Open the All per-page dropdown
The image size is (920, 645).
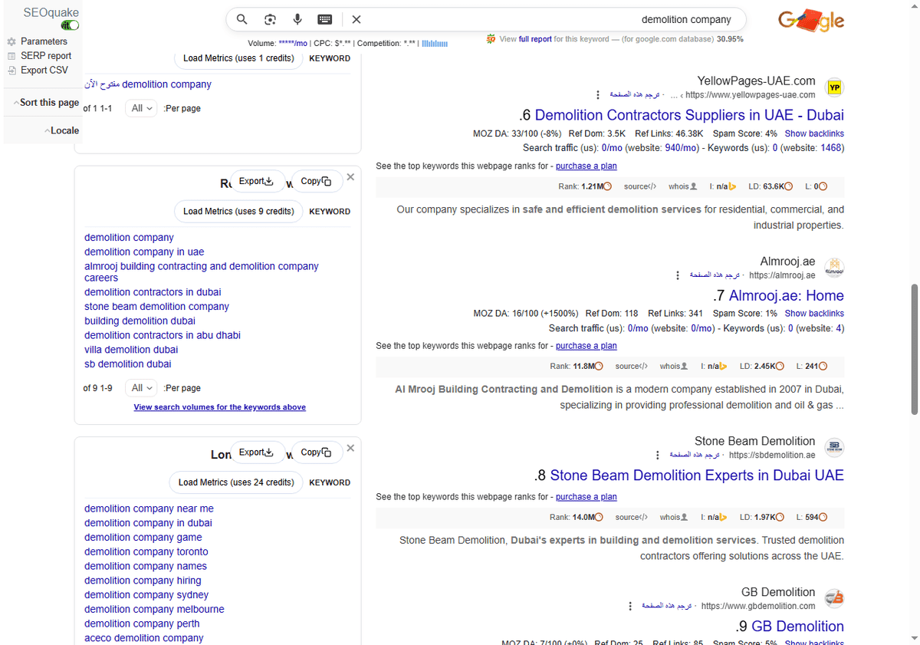tap(140, 108)
